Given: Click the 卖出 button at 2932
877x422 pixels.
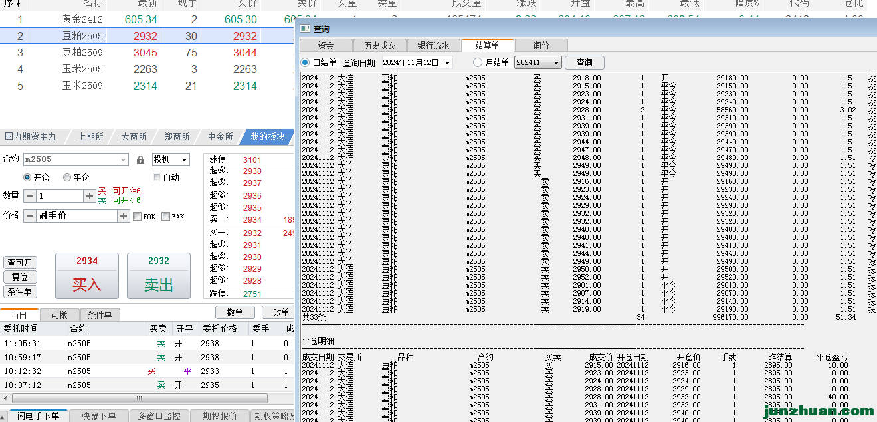Looking at the screenshot, I should tap(159, 276).
